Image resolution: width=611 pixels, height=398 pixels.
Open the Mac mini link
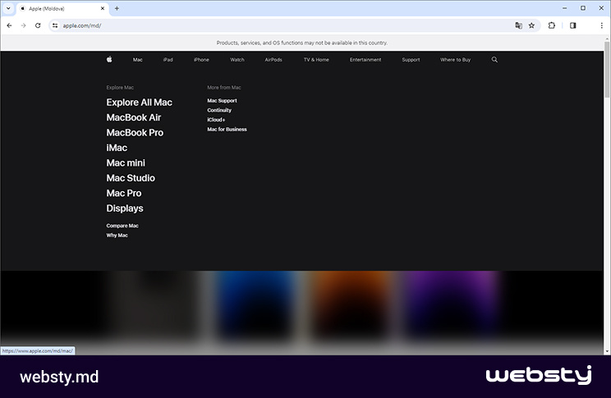click(126, 163)
